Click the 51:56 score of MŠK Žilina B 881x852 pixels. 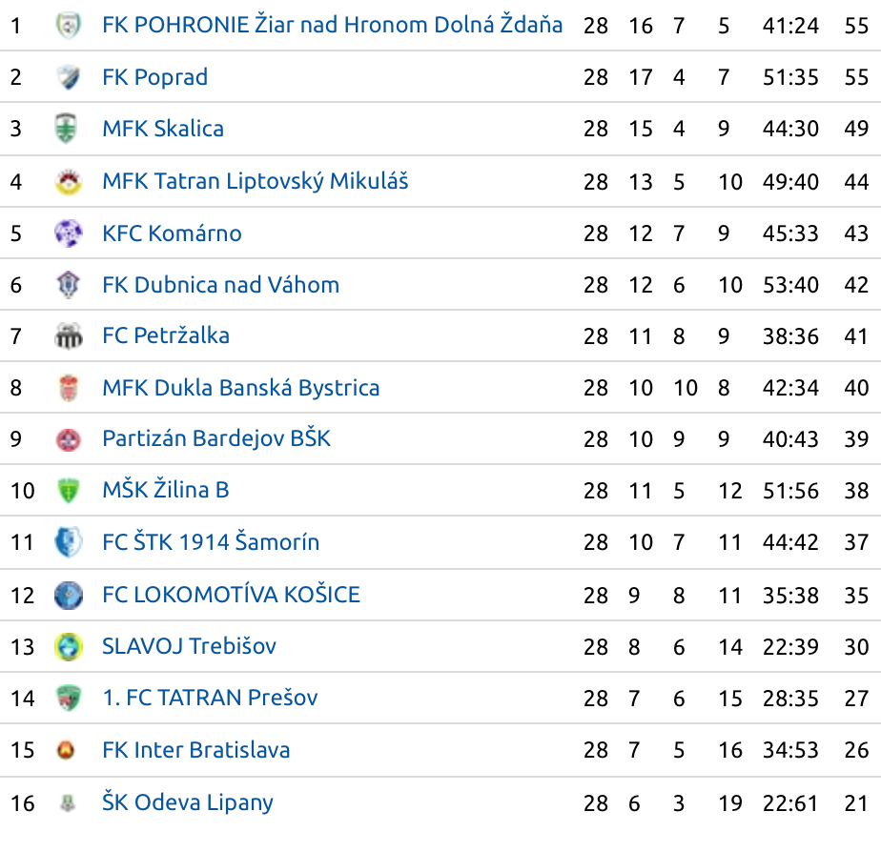(790, 491)
